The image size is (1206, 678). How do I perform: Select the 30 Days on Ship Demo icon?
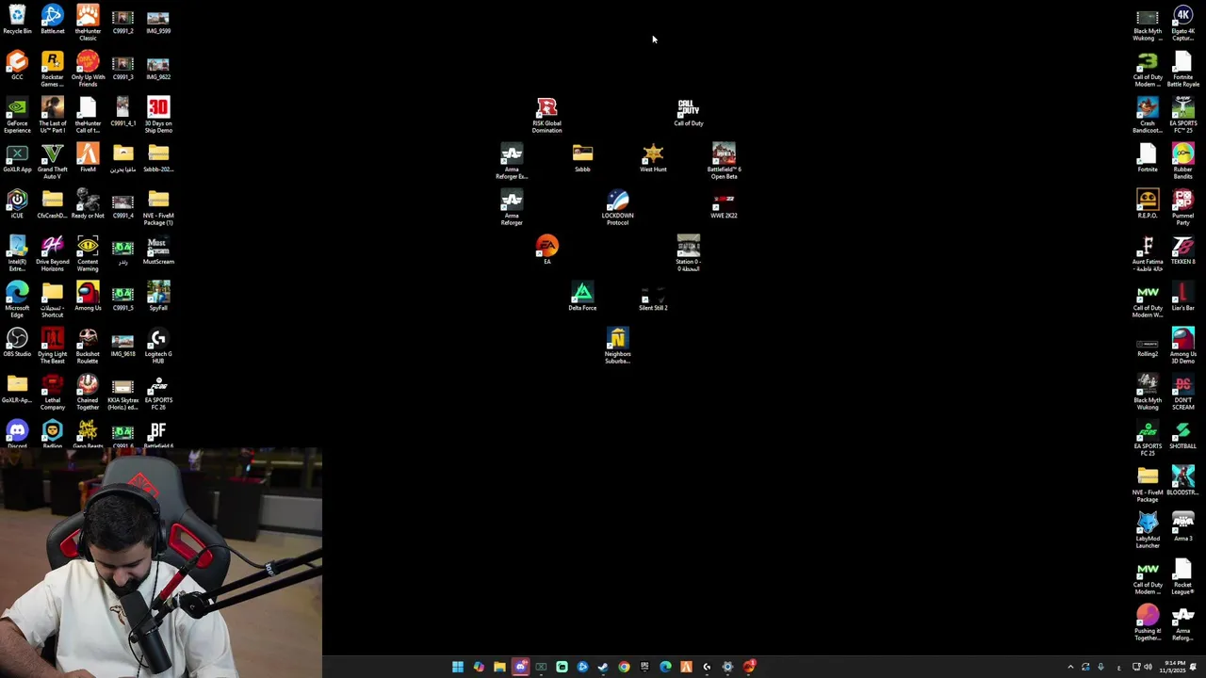click(x=158, y=116)
